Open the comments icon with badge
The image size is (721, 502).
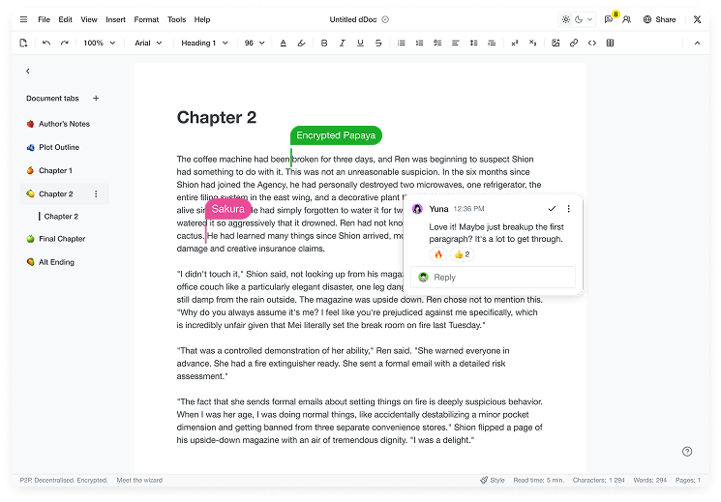click(x=610, y=19)
